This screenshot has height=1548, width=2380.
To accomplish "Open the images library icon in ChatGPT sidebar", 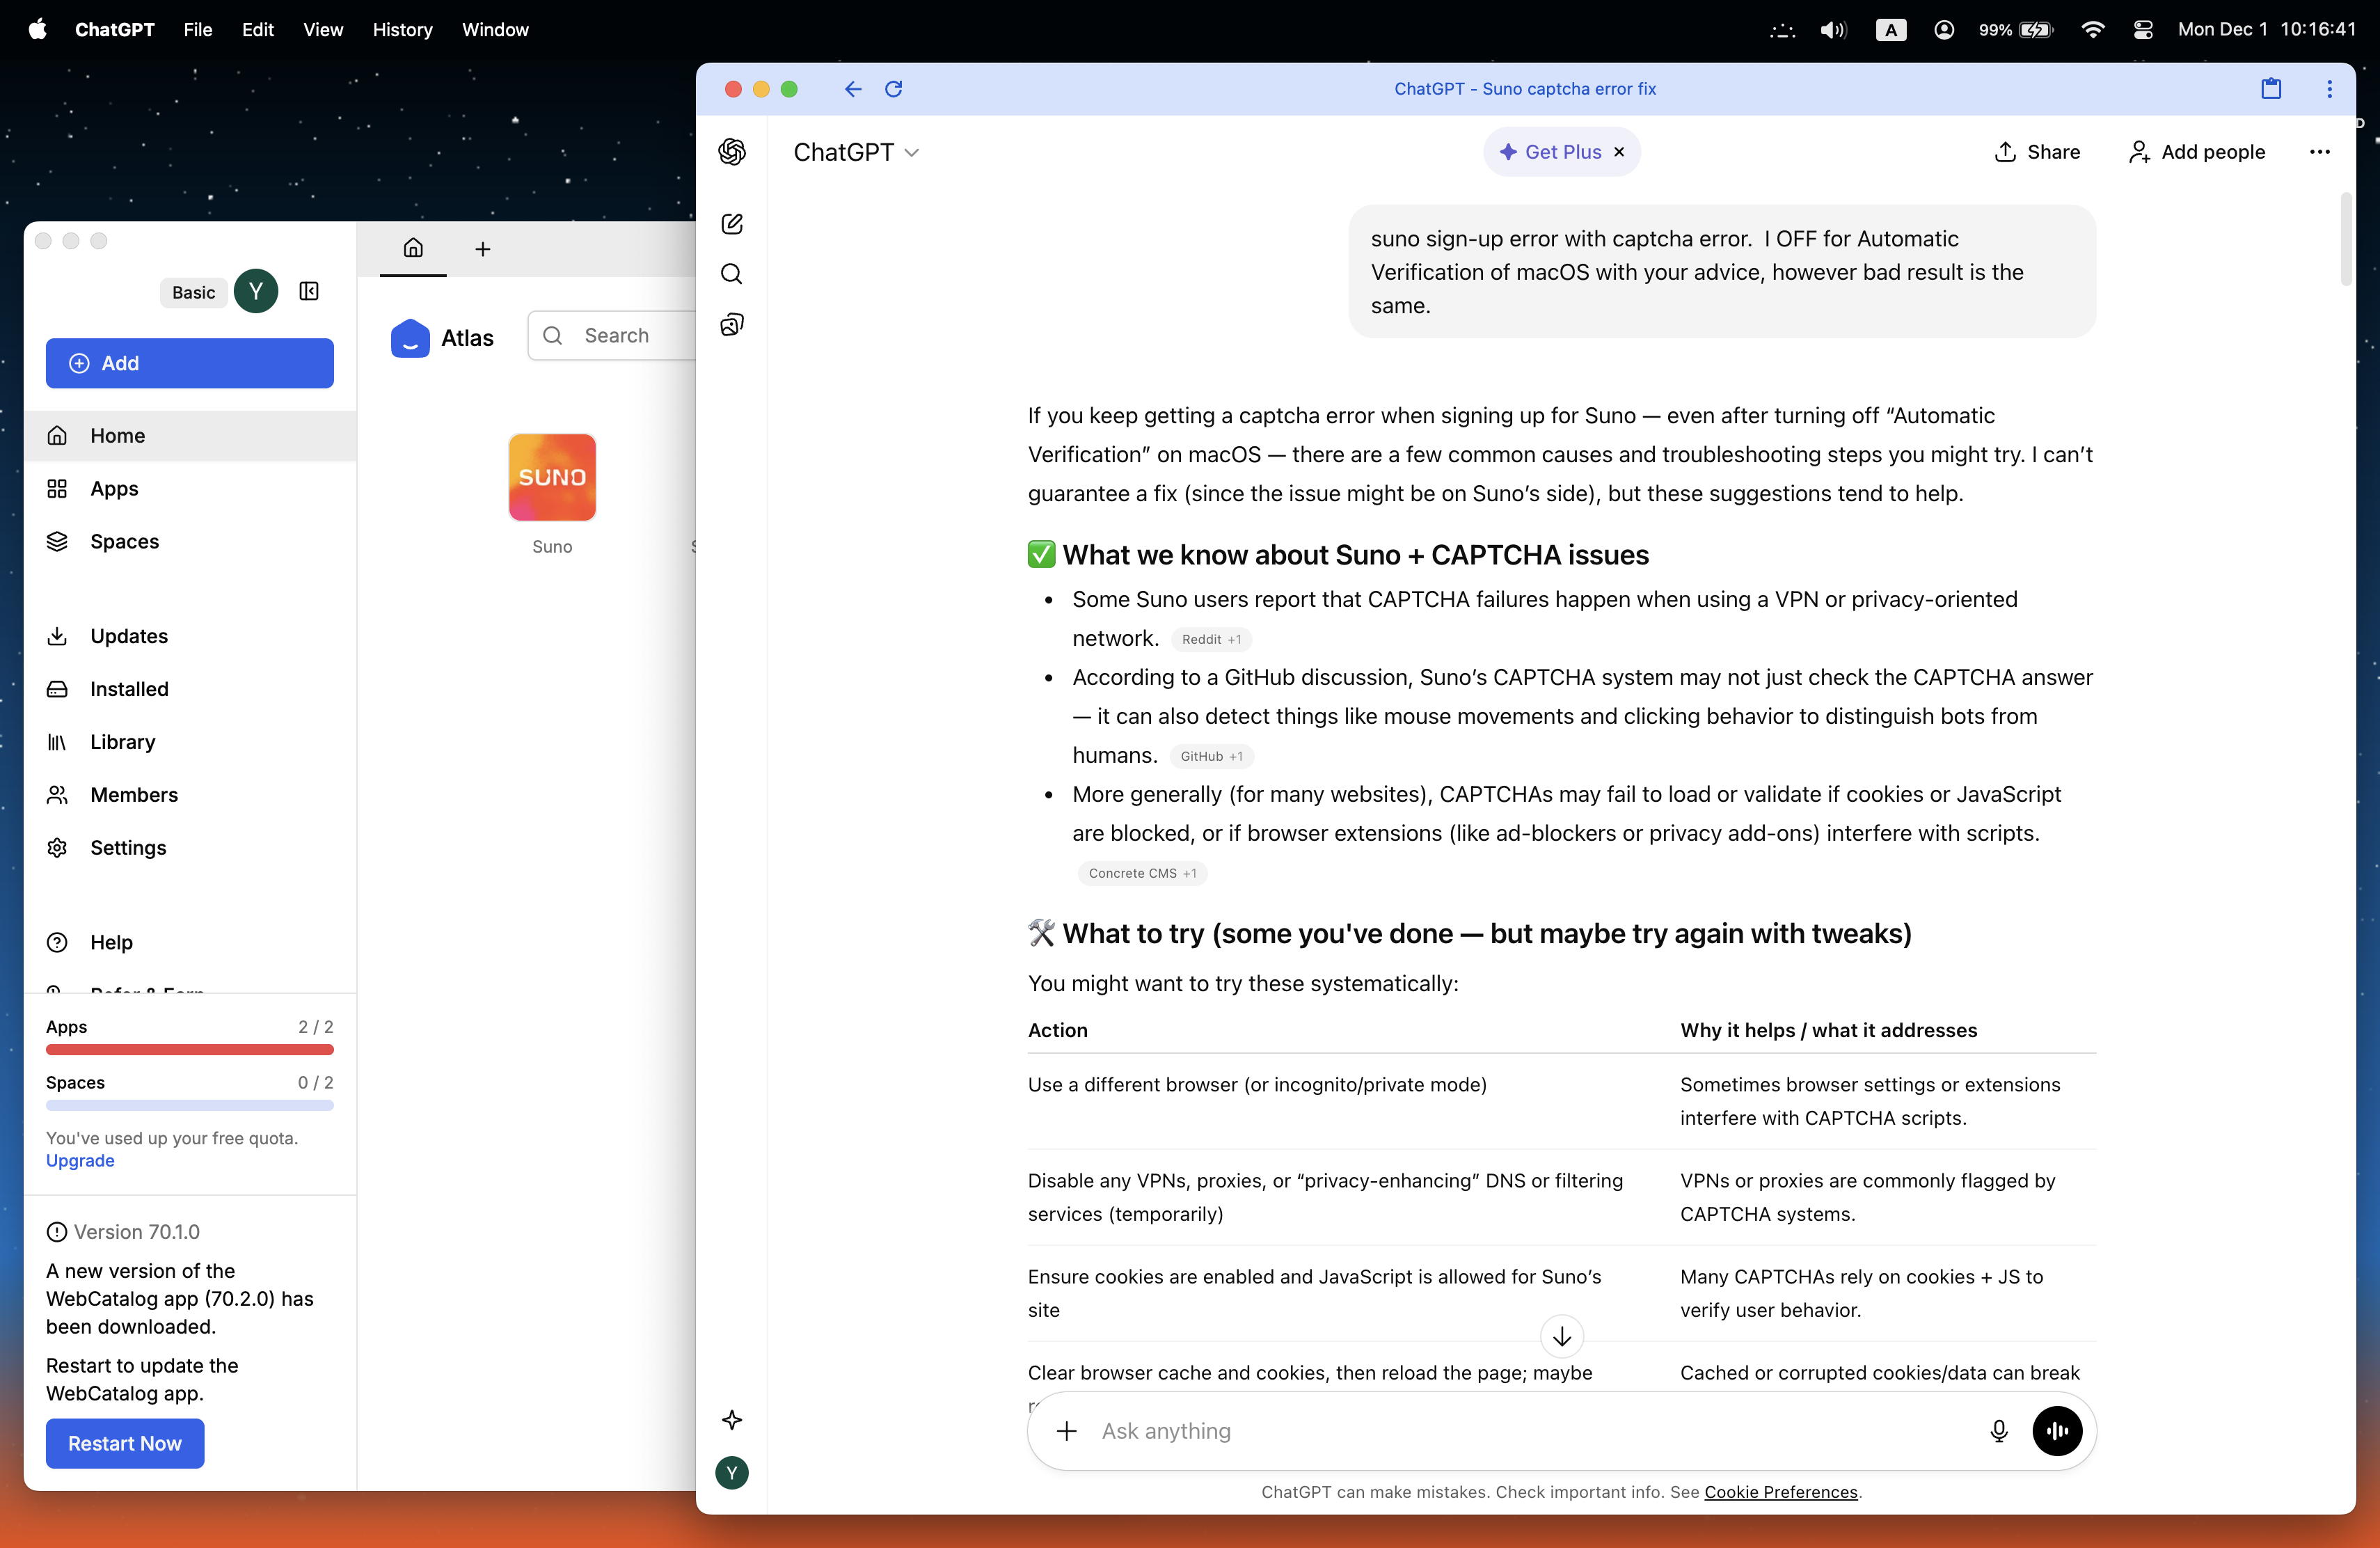I will [732, 325].
